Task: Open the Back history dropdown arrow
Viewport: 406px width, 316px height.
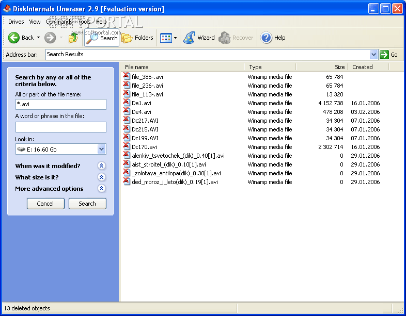Action: click(x=38, y=38)
